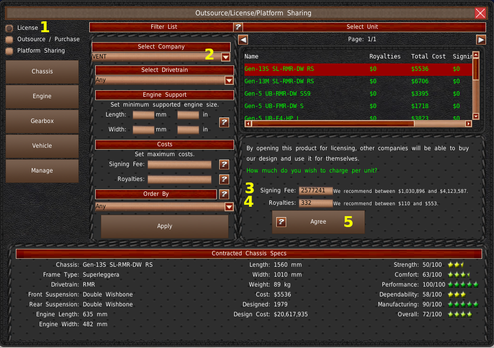Click the licensing Signing Fee input field

315,191
